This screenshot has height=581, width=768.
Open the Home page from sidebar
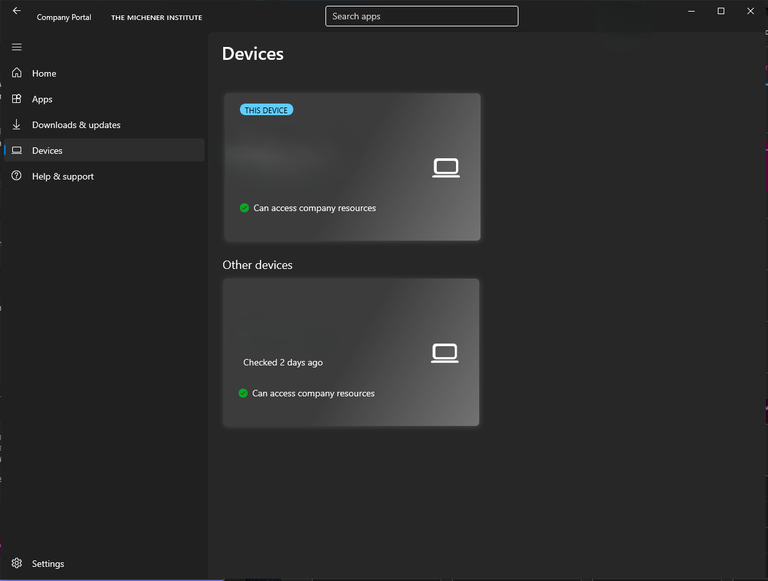tap(44, 73)
